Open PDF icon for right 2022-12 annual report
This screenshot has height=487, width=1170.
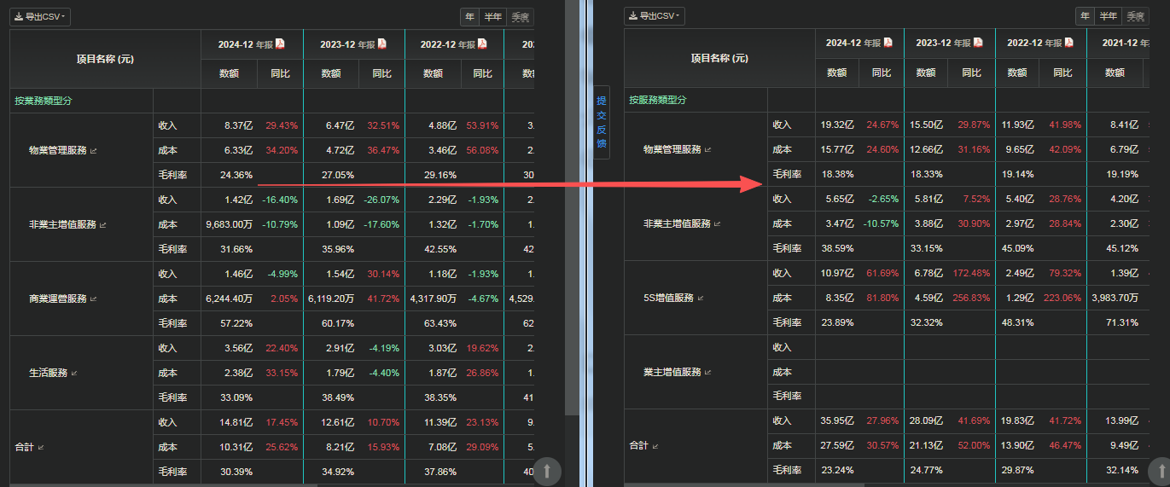(1069, 42)
